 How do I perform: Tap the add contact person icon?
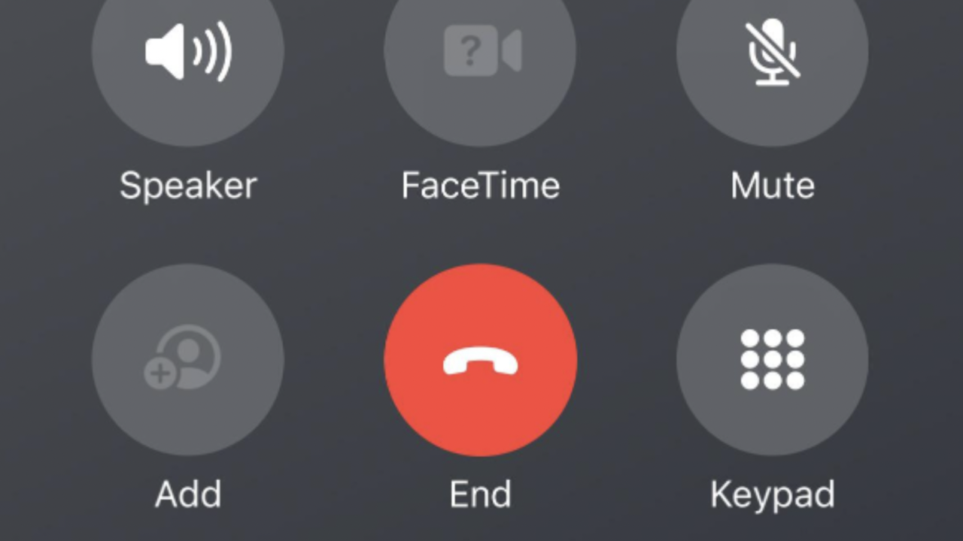pos(183,357)
